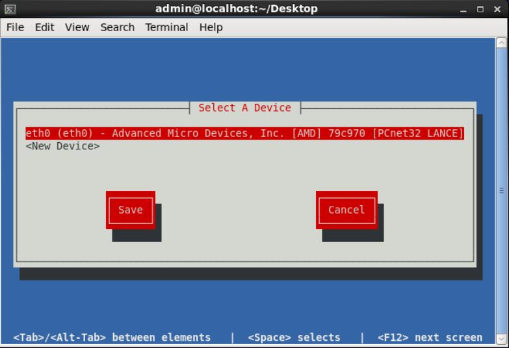This screenshot has height=348, width=509.
Task: Select the <New Device> entry
Action: pos(62,146)
